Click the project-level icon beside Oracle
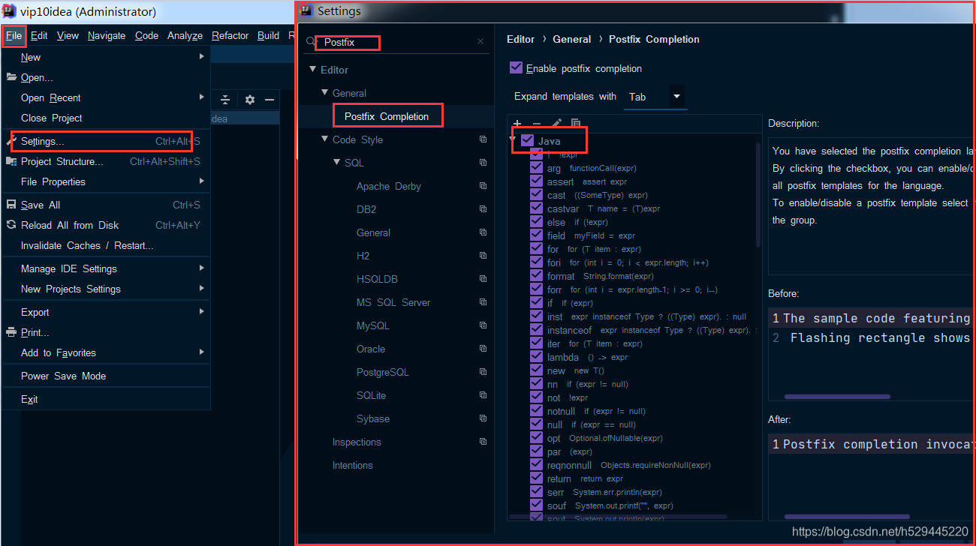 pyautogui.click(x=483, y=349)
